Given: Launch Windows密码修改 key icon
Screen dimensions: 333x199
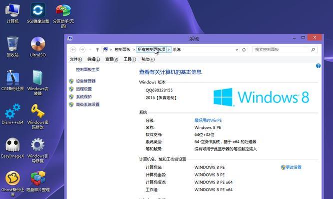Looking at the screenshot, I should tap(38, 116).
